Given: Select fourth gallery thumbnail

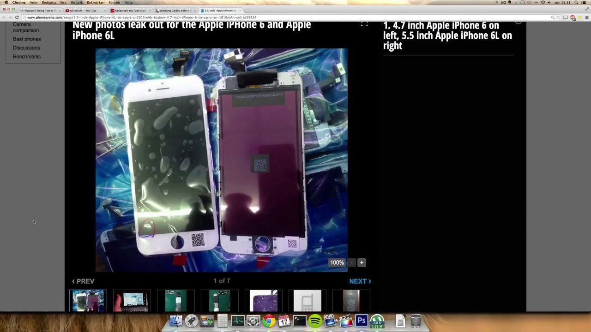Looking at the screenshot, I should 220,301.
